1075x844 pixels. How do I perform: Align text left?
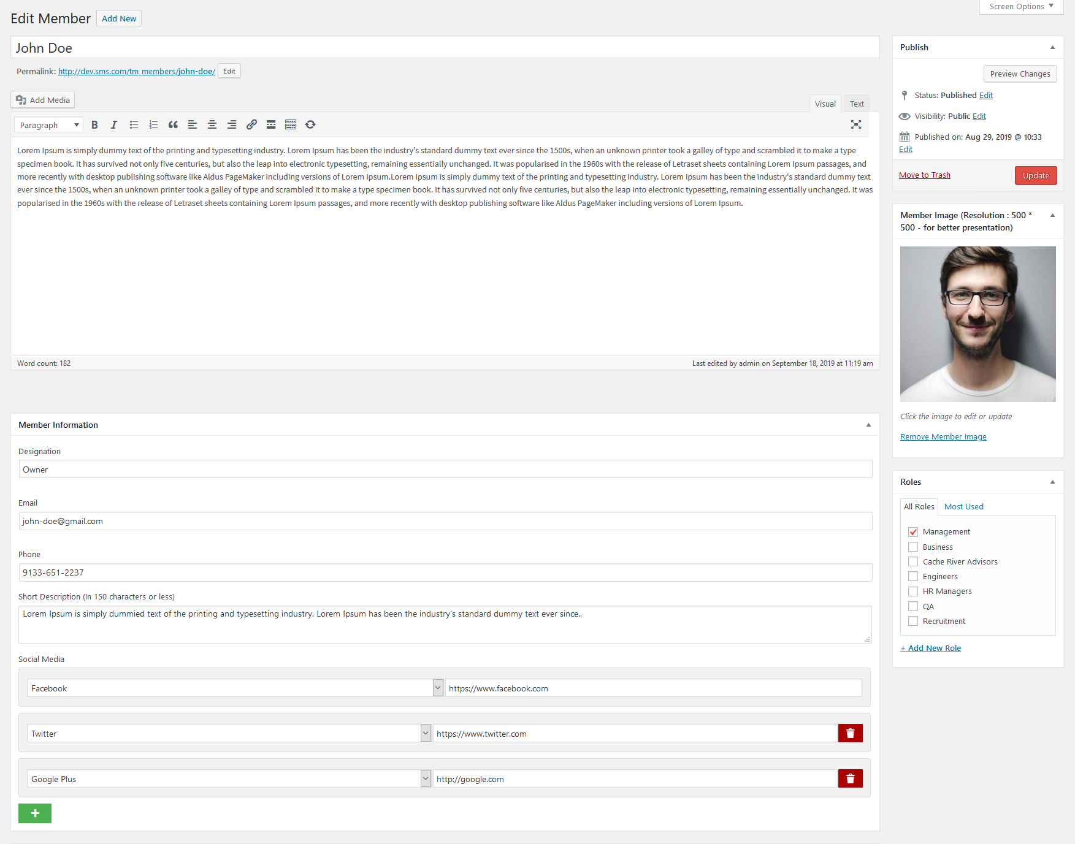pos(193,124)
